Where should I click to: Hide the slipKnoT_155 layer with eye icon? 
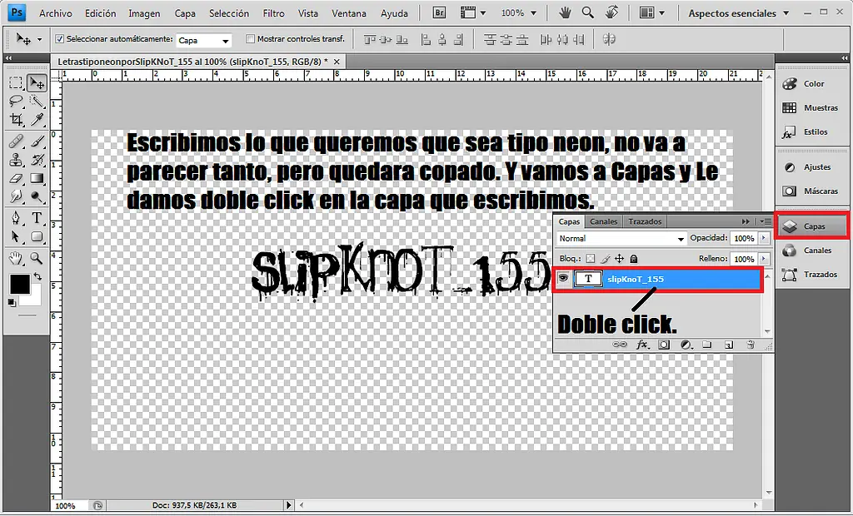(x=563, y=278)
